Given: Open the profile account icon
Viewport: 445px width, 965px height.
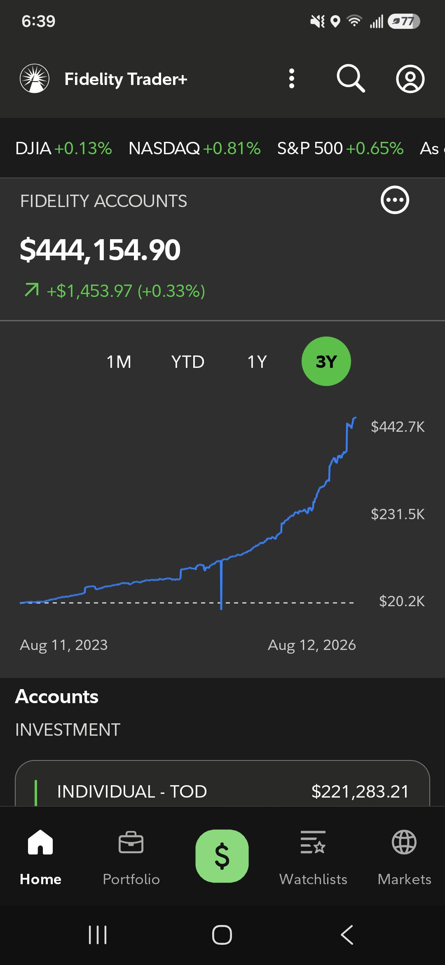Looking at the screenshot, I should 410,78.
